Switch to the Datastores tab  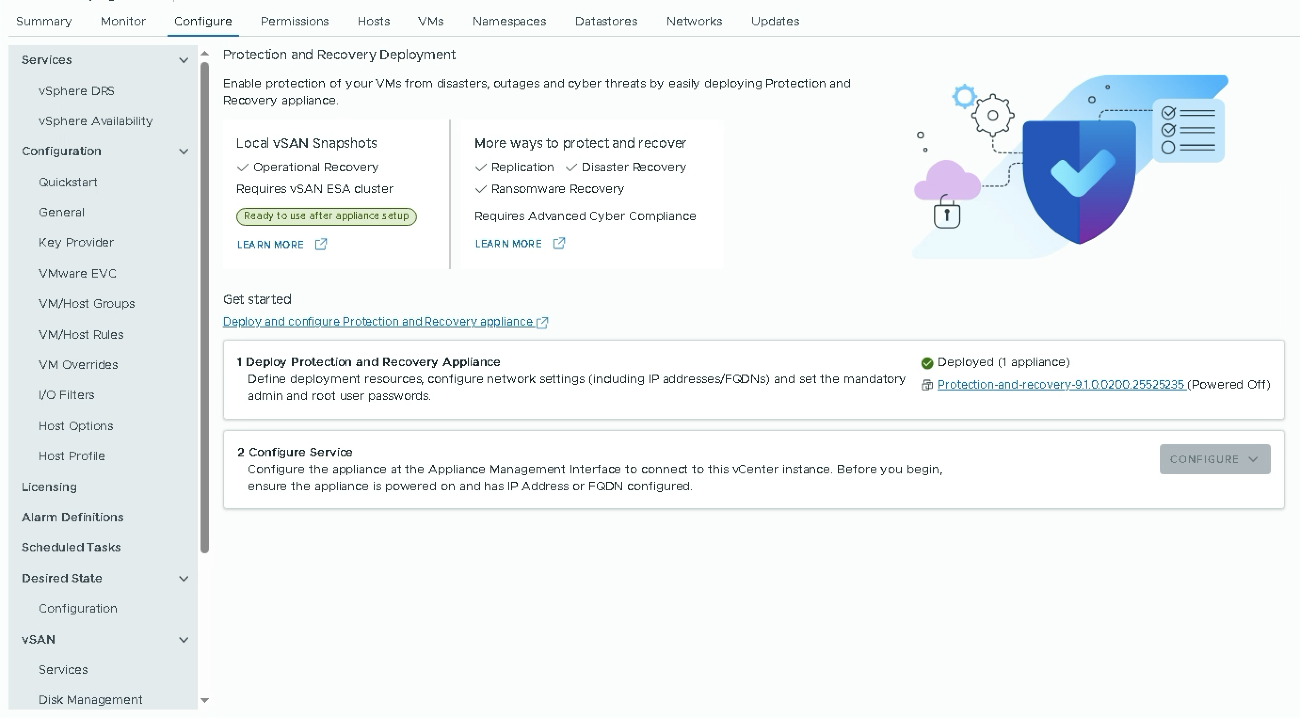pyautogui.click(x=606, y=21)
